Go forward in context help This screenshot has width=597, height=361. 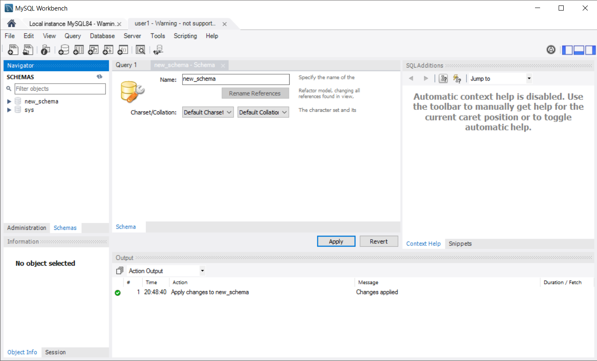tap(426, 78)
